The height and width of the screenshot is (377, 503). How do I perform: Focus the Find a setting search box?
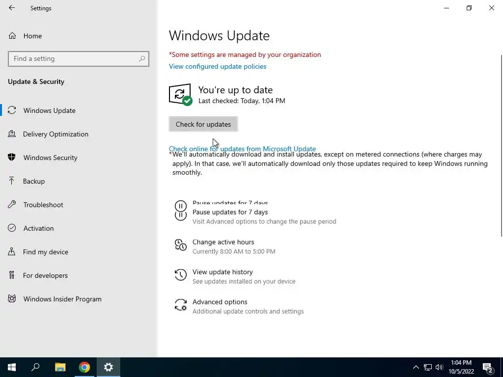coord(79,59)
